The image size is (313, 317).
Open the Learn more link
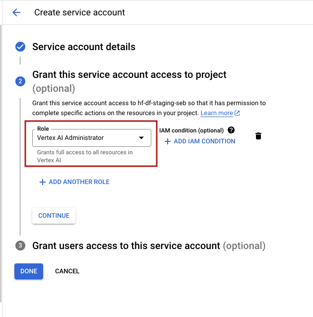(216, 113)
